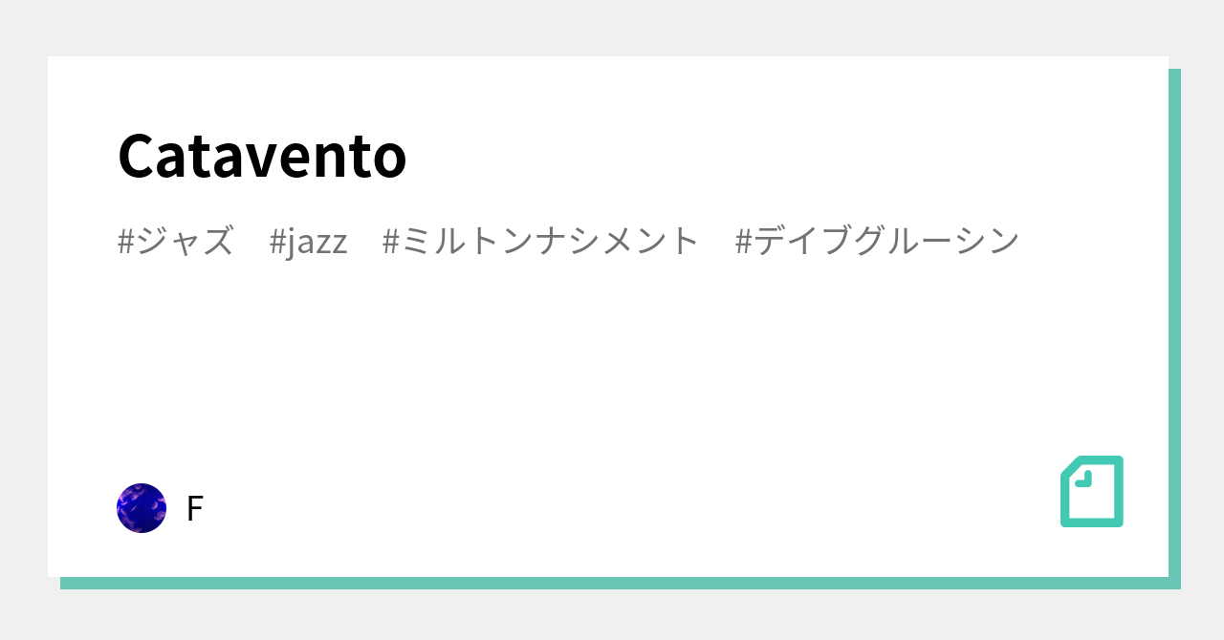This screenshot has height=640, width=1224.
Task: Click the teal shadow strip under the card
Action: 612,583
